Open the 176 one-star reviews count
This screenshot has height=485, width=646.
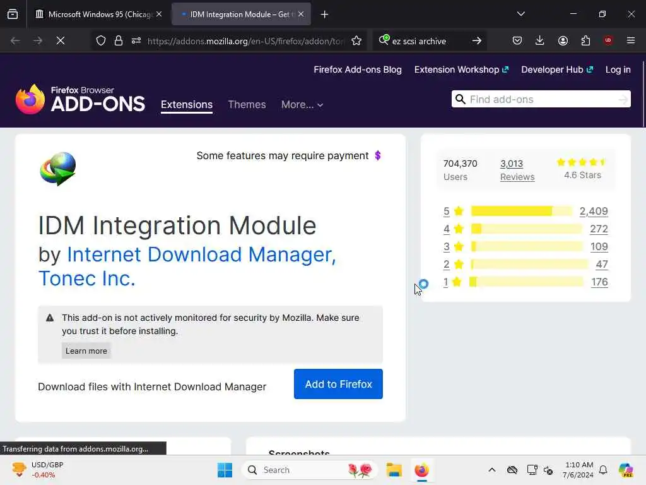(x=599, y=282)
